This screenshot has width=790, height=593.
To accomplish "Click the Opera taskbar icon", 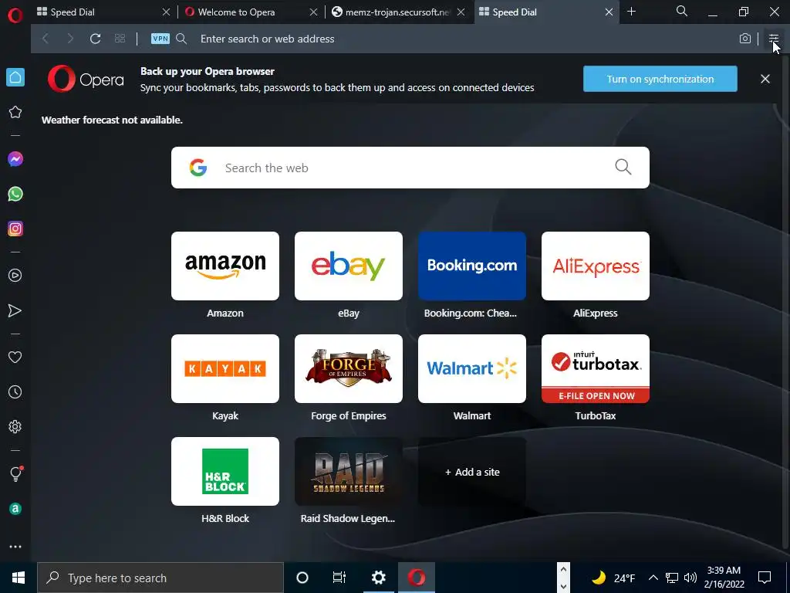I will [x=417, y=578].
